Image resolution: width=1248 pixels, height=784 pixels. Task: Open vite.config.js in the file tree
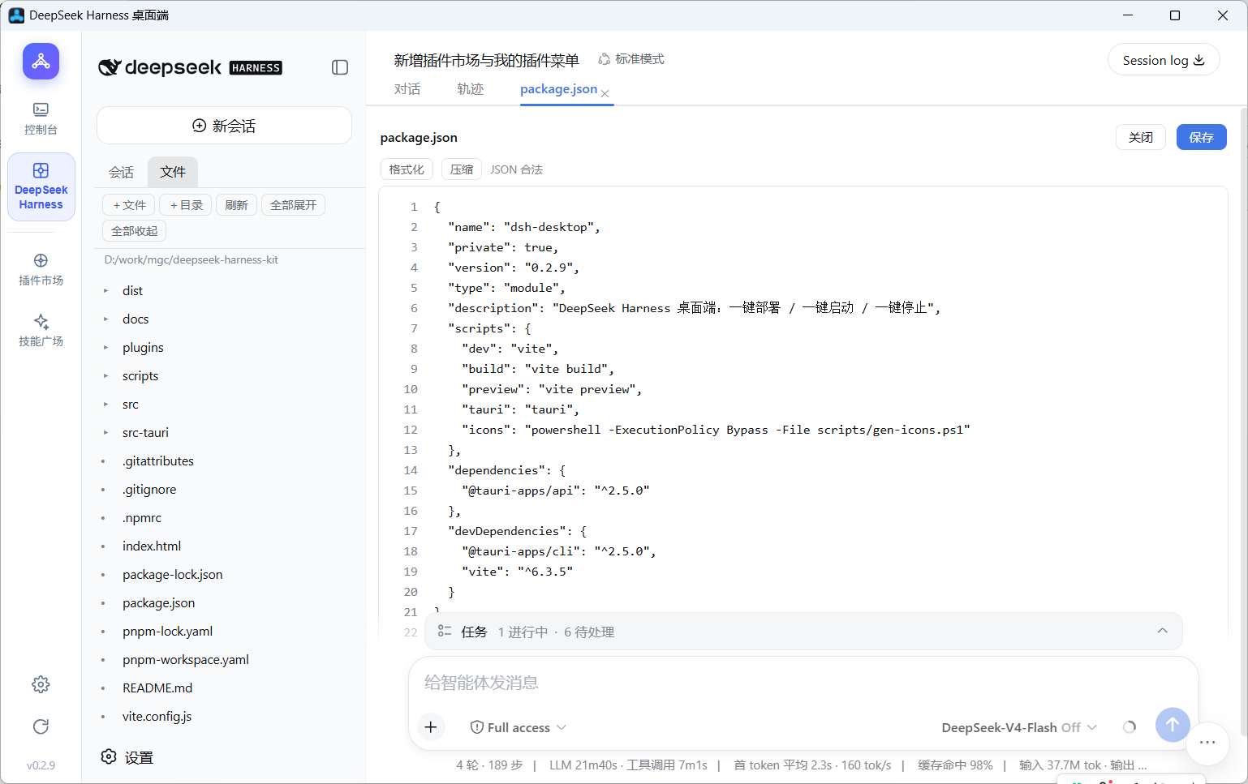157,716
